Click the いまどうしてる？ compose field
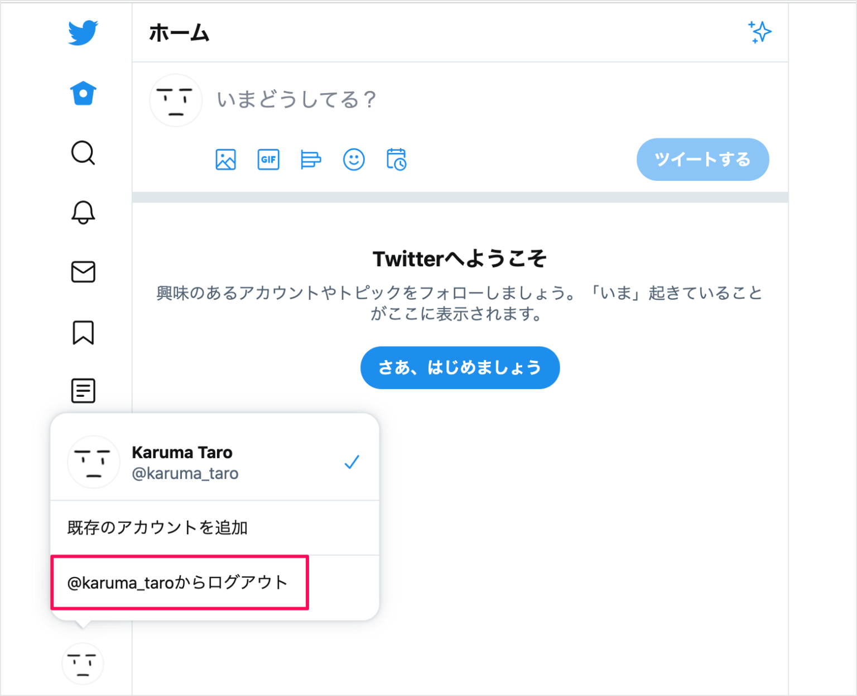The width and height of the screenshot is (857, 696). pos(491,100)
